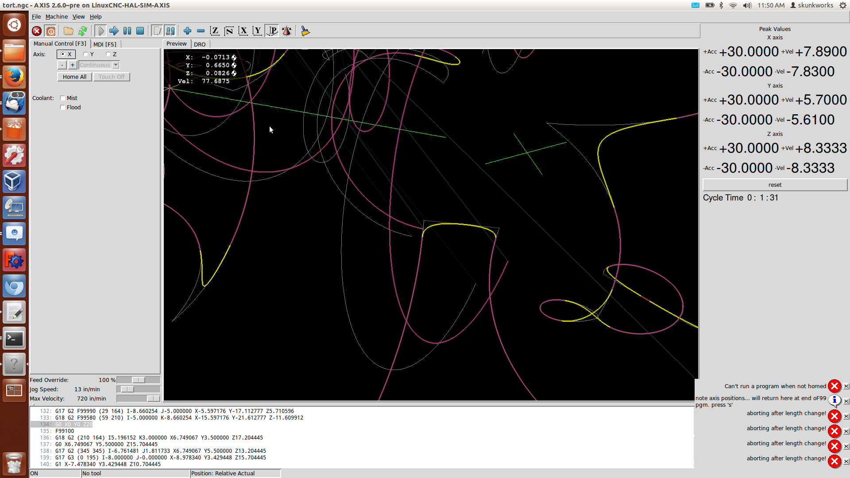Screen dimensions: 850x478
Task: Click the skunkworks user menu
Action: (811, 5)
